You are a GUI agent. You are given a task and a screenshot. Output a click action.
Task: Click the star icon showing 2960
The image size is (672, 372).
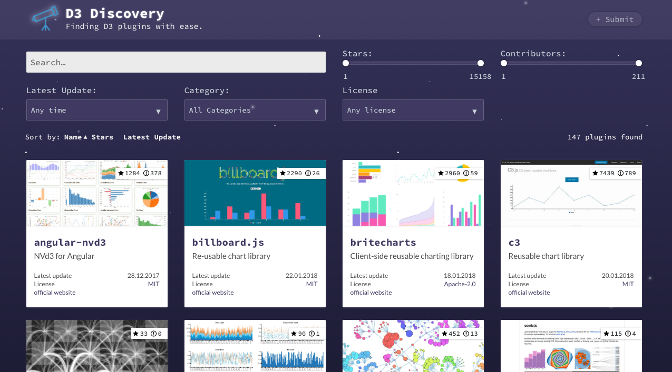click(441, 173)
